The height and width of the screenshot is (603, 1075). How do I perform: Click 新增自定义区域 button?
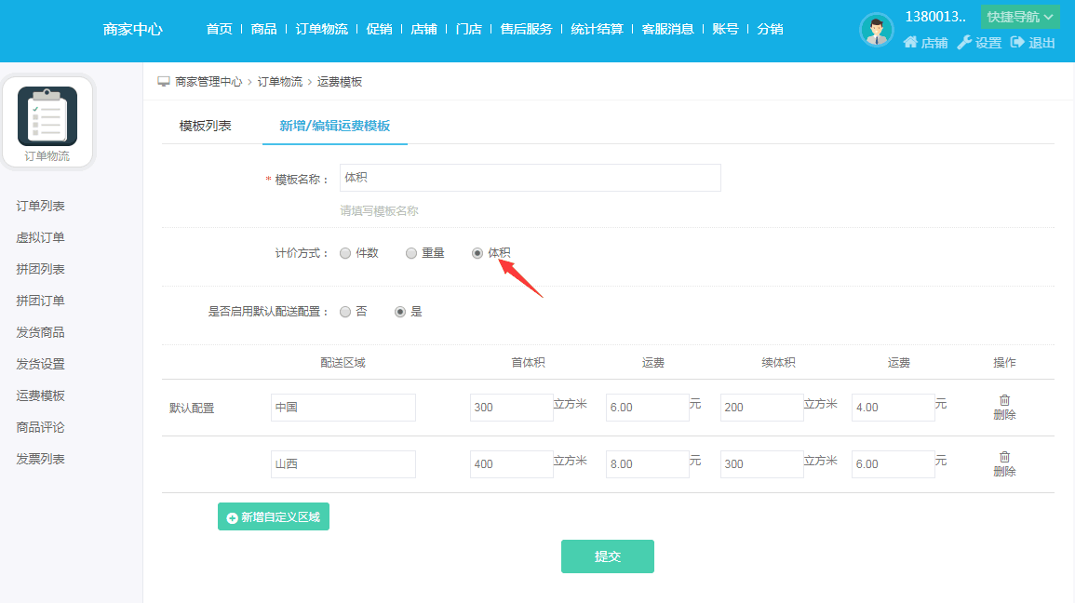point(274,516)
